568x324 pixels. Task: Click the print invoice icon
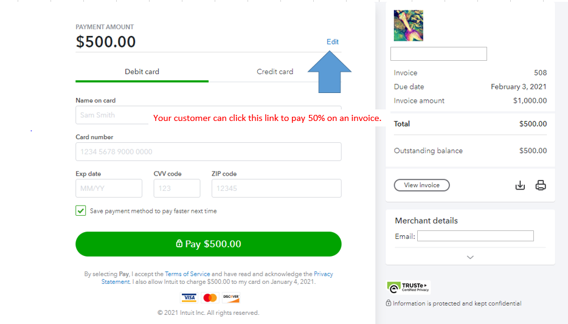pos(541,185)
